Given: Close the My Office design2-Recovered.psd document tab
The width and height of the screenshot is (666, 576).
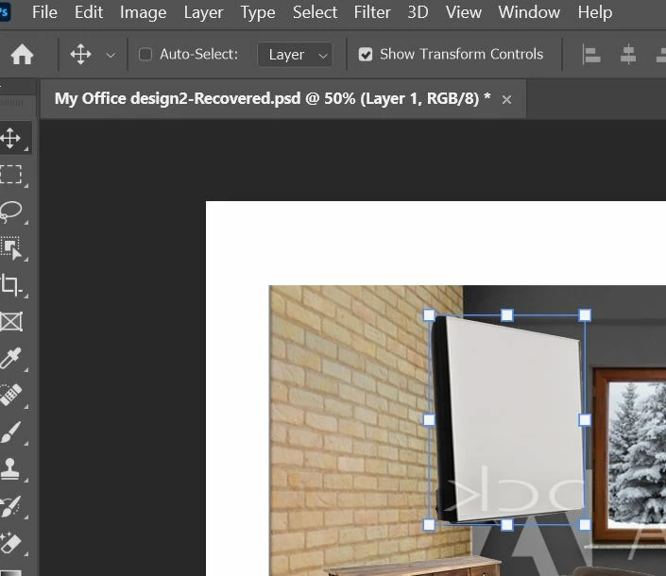Looking at the screenshot, I should (506, 100).
